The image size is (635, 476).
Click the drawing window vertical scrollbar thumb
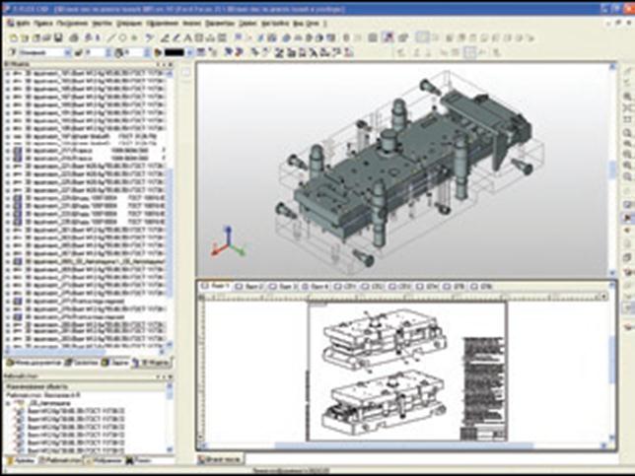[612, 361]
